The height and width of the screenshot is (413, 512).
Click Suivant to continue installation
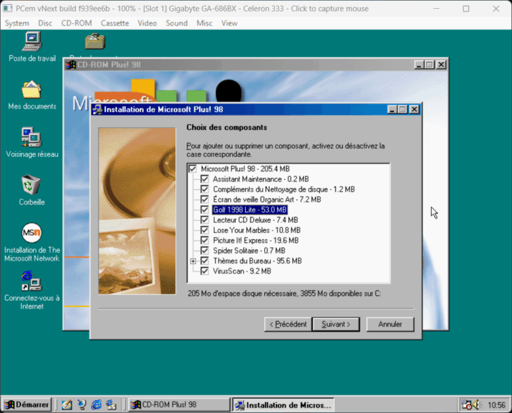coord(335,324)
